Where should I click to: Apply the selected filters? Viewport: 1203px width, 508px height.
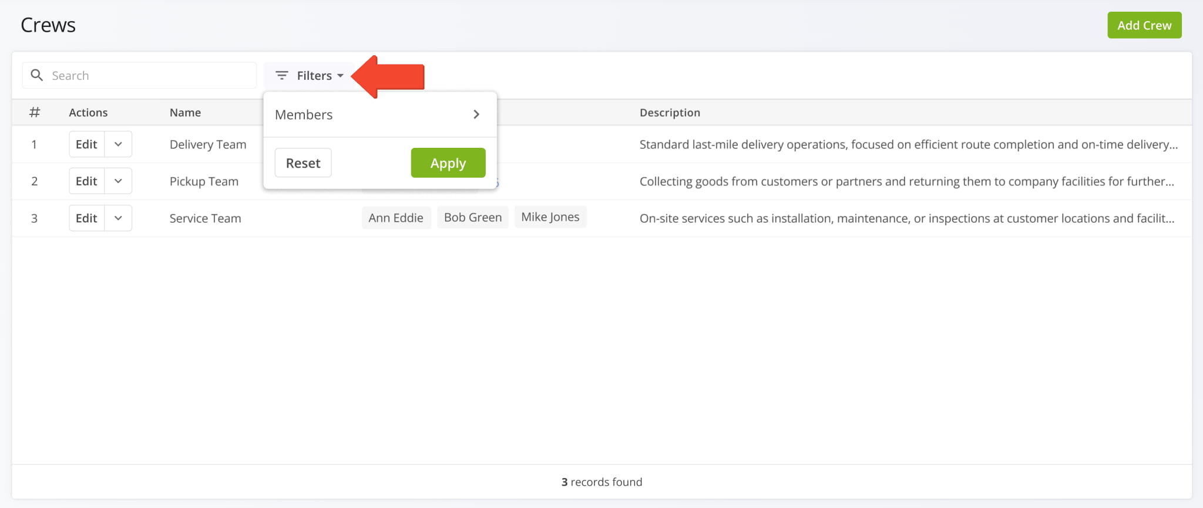[448, 163]
